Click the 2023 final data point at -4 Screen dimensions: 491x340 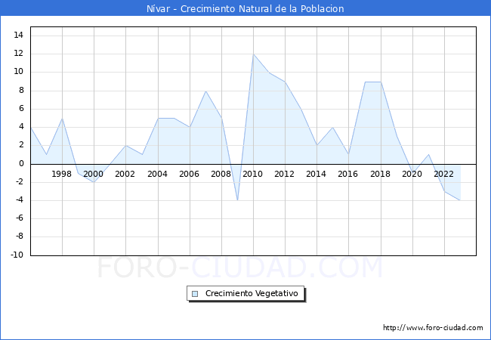[x=460, y=200]
